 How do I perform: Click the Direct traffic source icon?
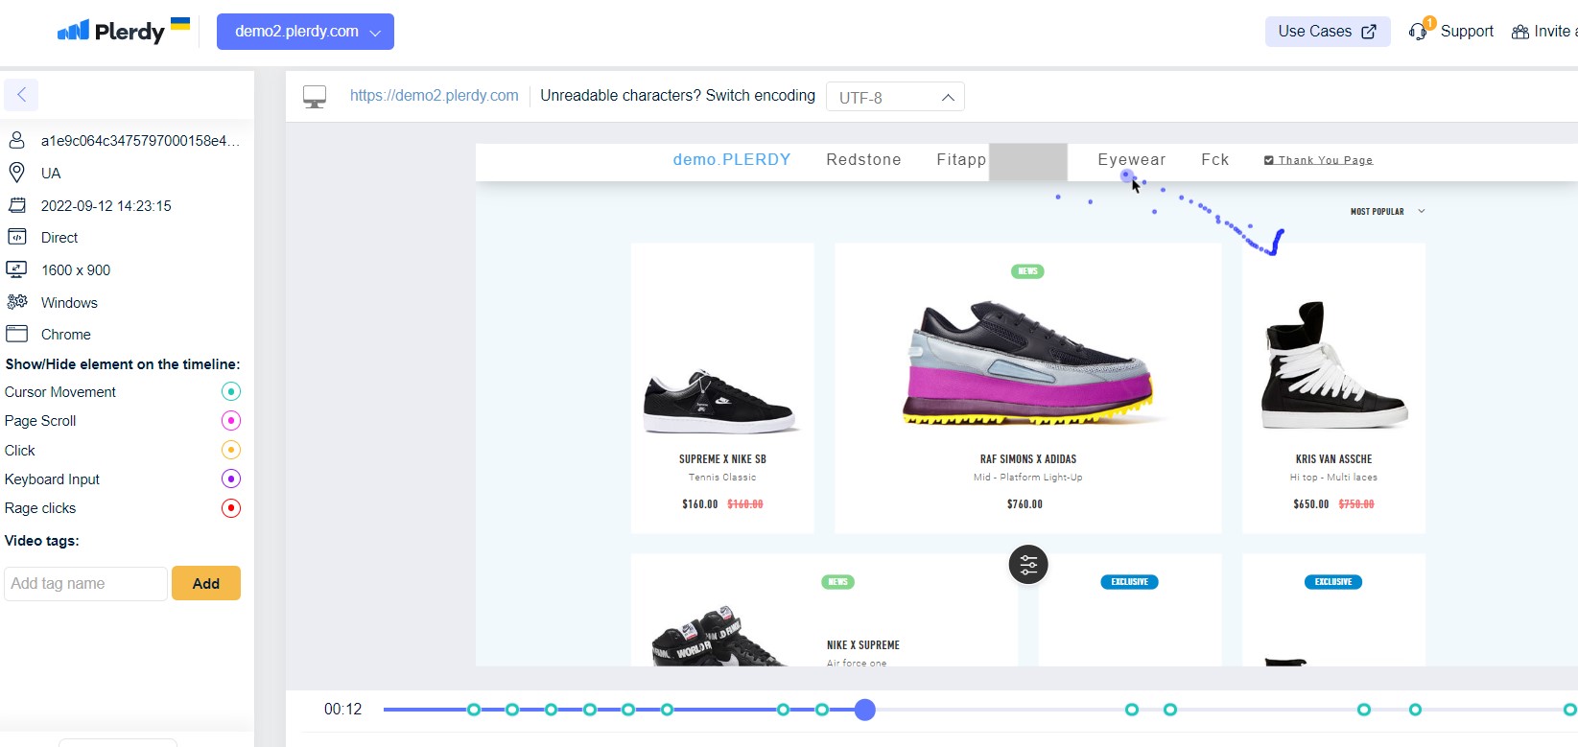point(16,237)
